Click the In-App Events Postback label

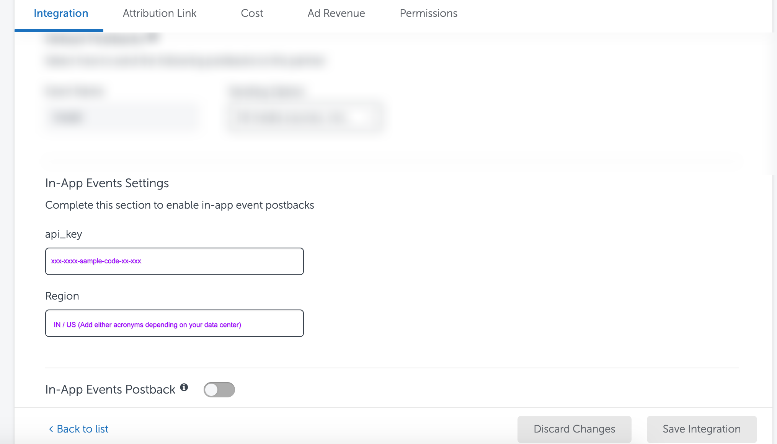[x=110, y=389]
